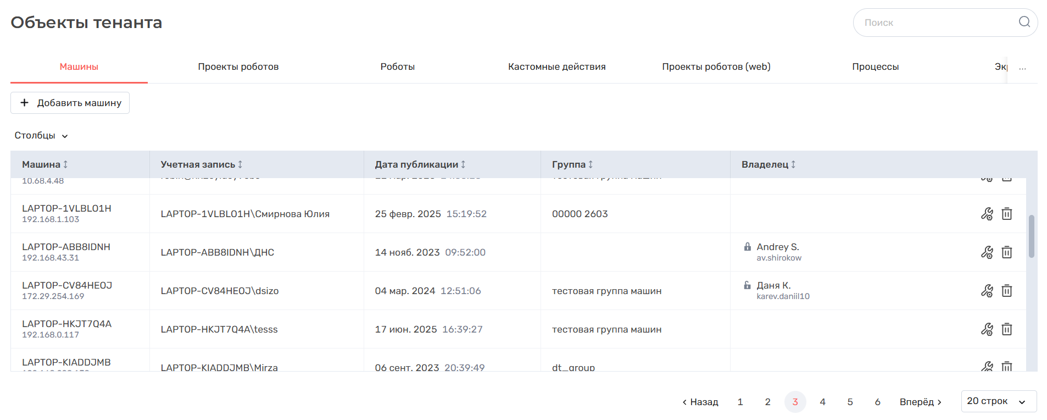Switch to the Роботы tab
The height and width of the screenshot is (420, 1047).
click(397, 67)
